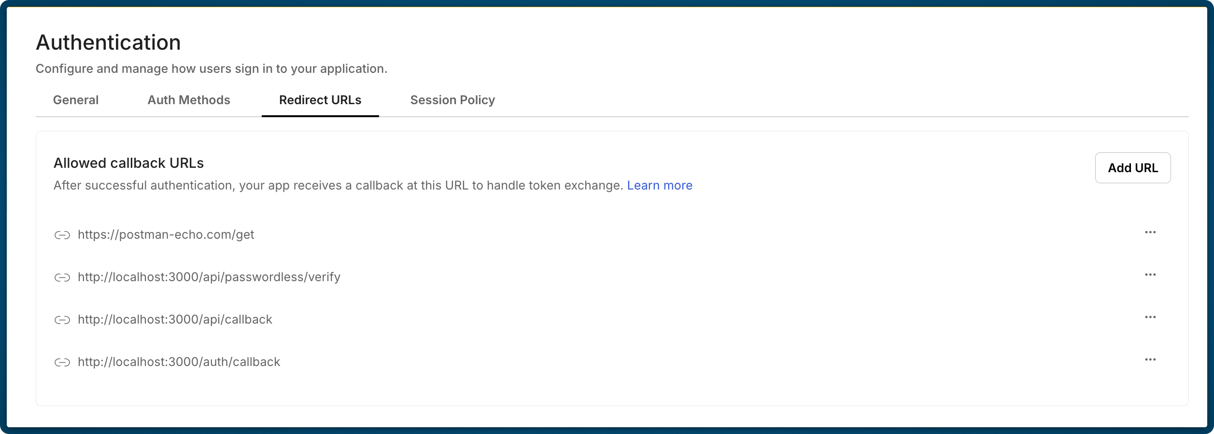Click the localhost:3000/api/callback URL text
Viewport: 1214px width, 434px height.
pyautogui.click(x=175, y=320)
